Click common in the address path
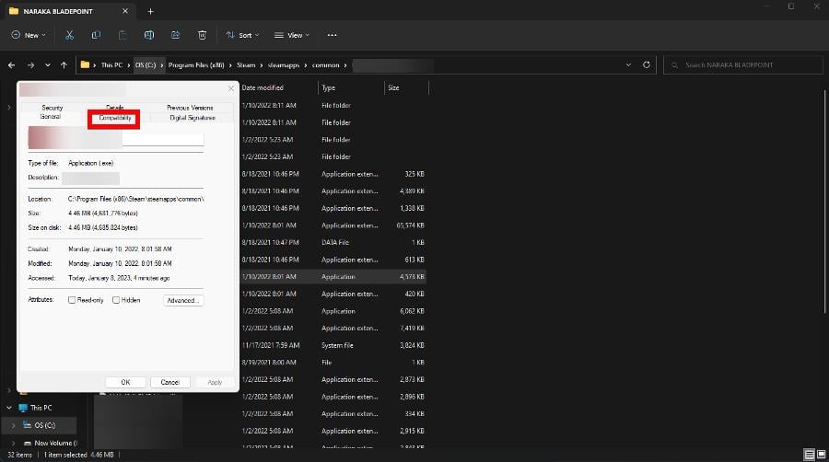 326,65
